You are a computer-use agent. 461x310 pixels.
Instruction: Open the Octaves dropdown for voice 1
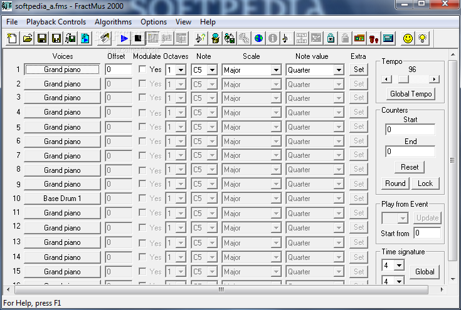pos(181,70)
